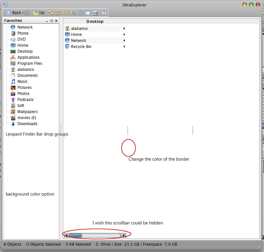Open Soft in Favorites
264x252 pixels.
21,106
